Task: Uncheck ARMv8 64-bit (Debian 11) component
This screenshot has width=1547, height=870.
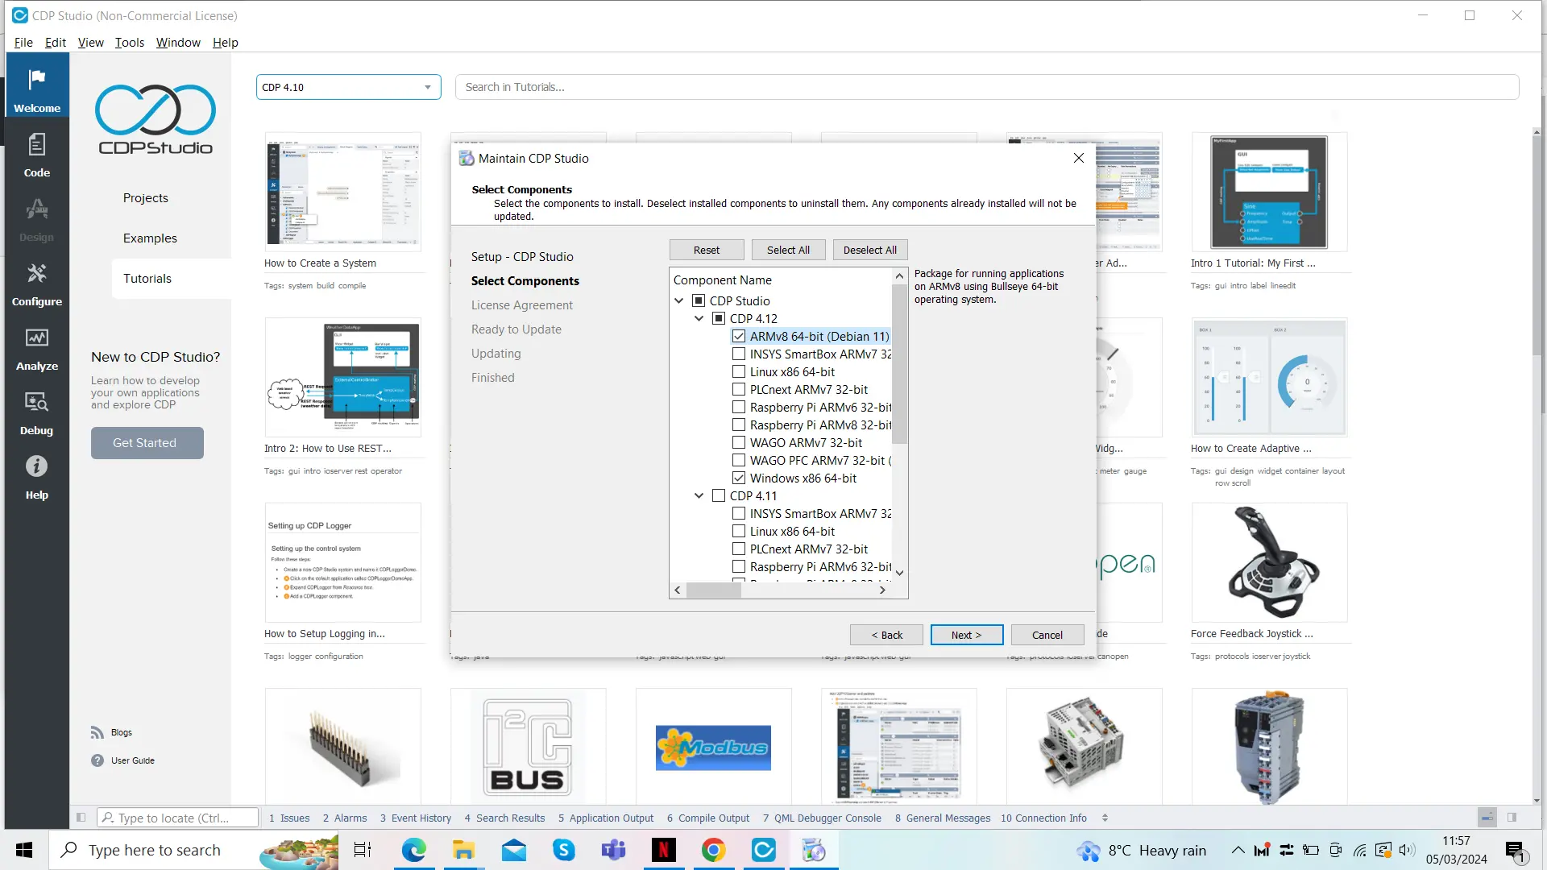Action: click(739, 337)
